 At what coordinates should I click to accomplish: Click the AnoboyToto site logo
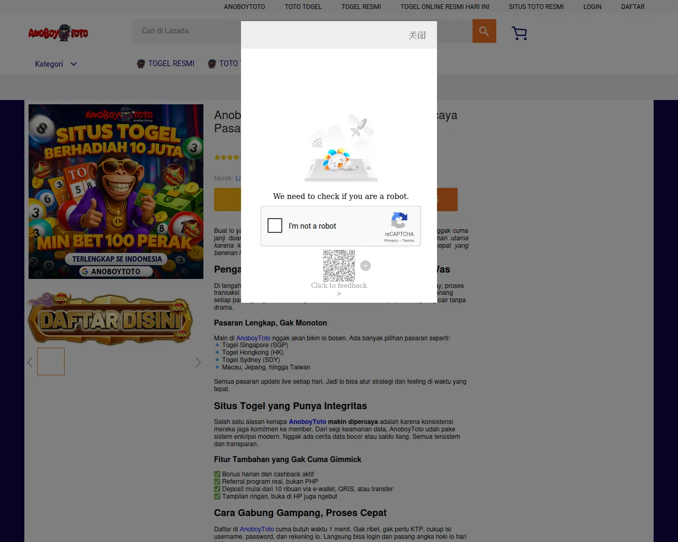pyautogui.click(x=58, y=33)
